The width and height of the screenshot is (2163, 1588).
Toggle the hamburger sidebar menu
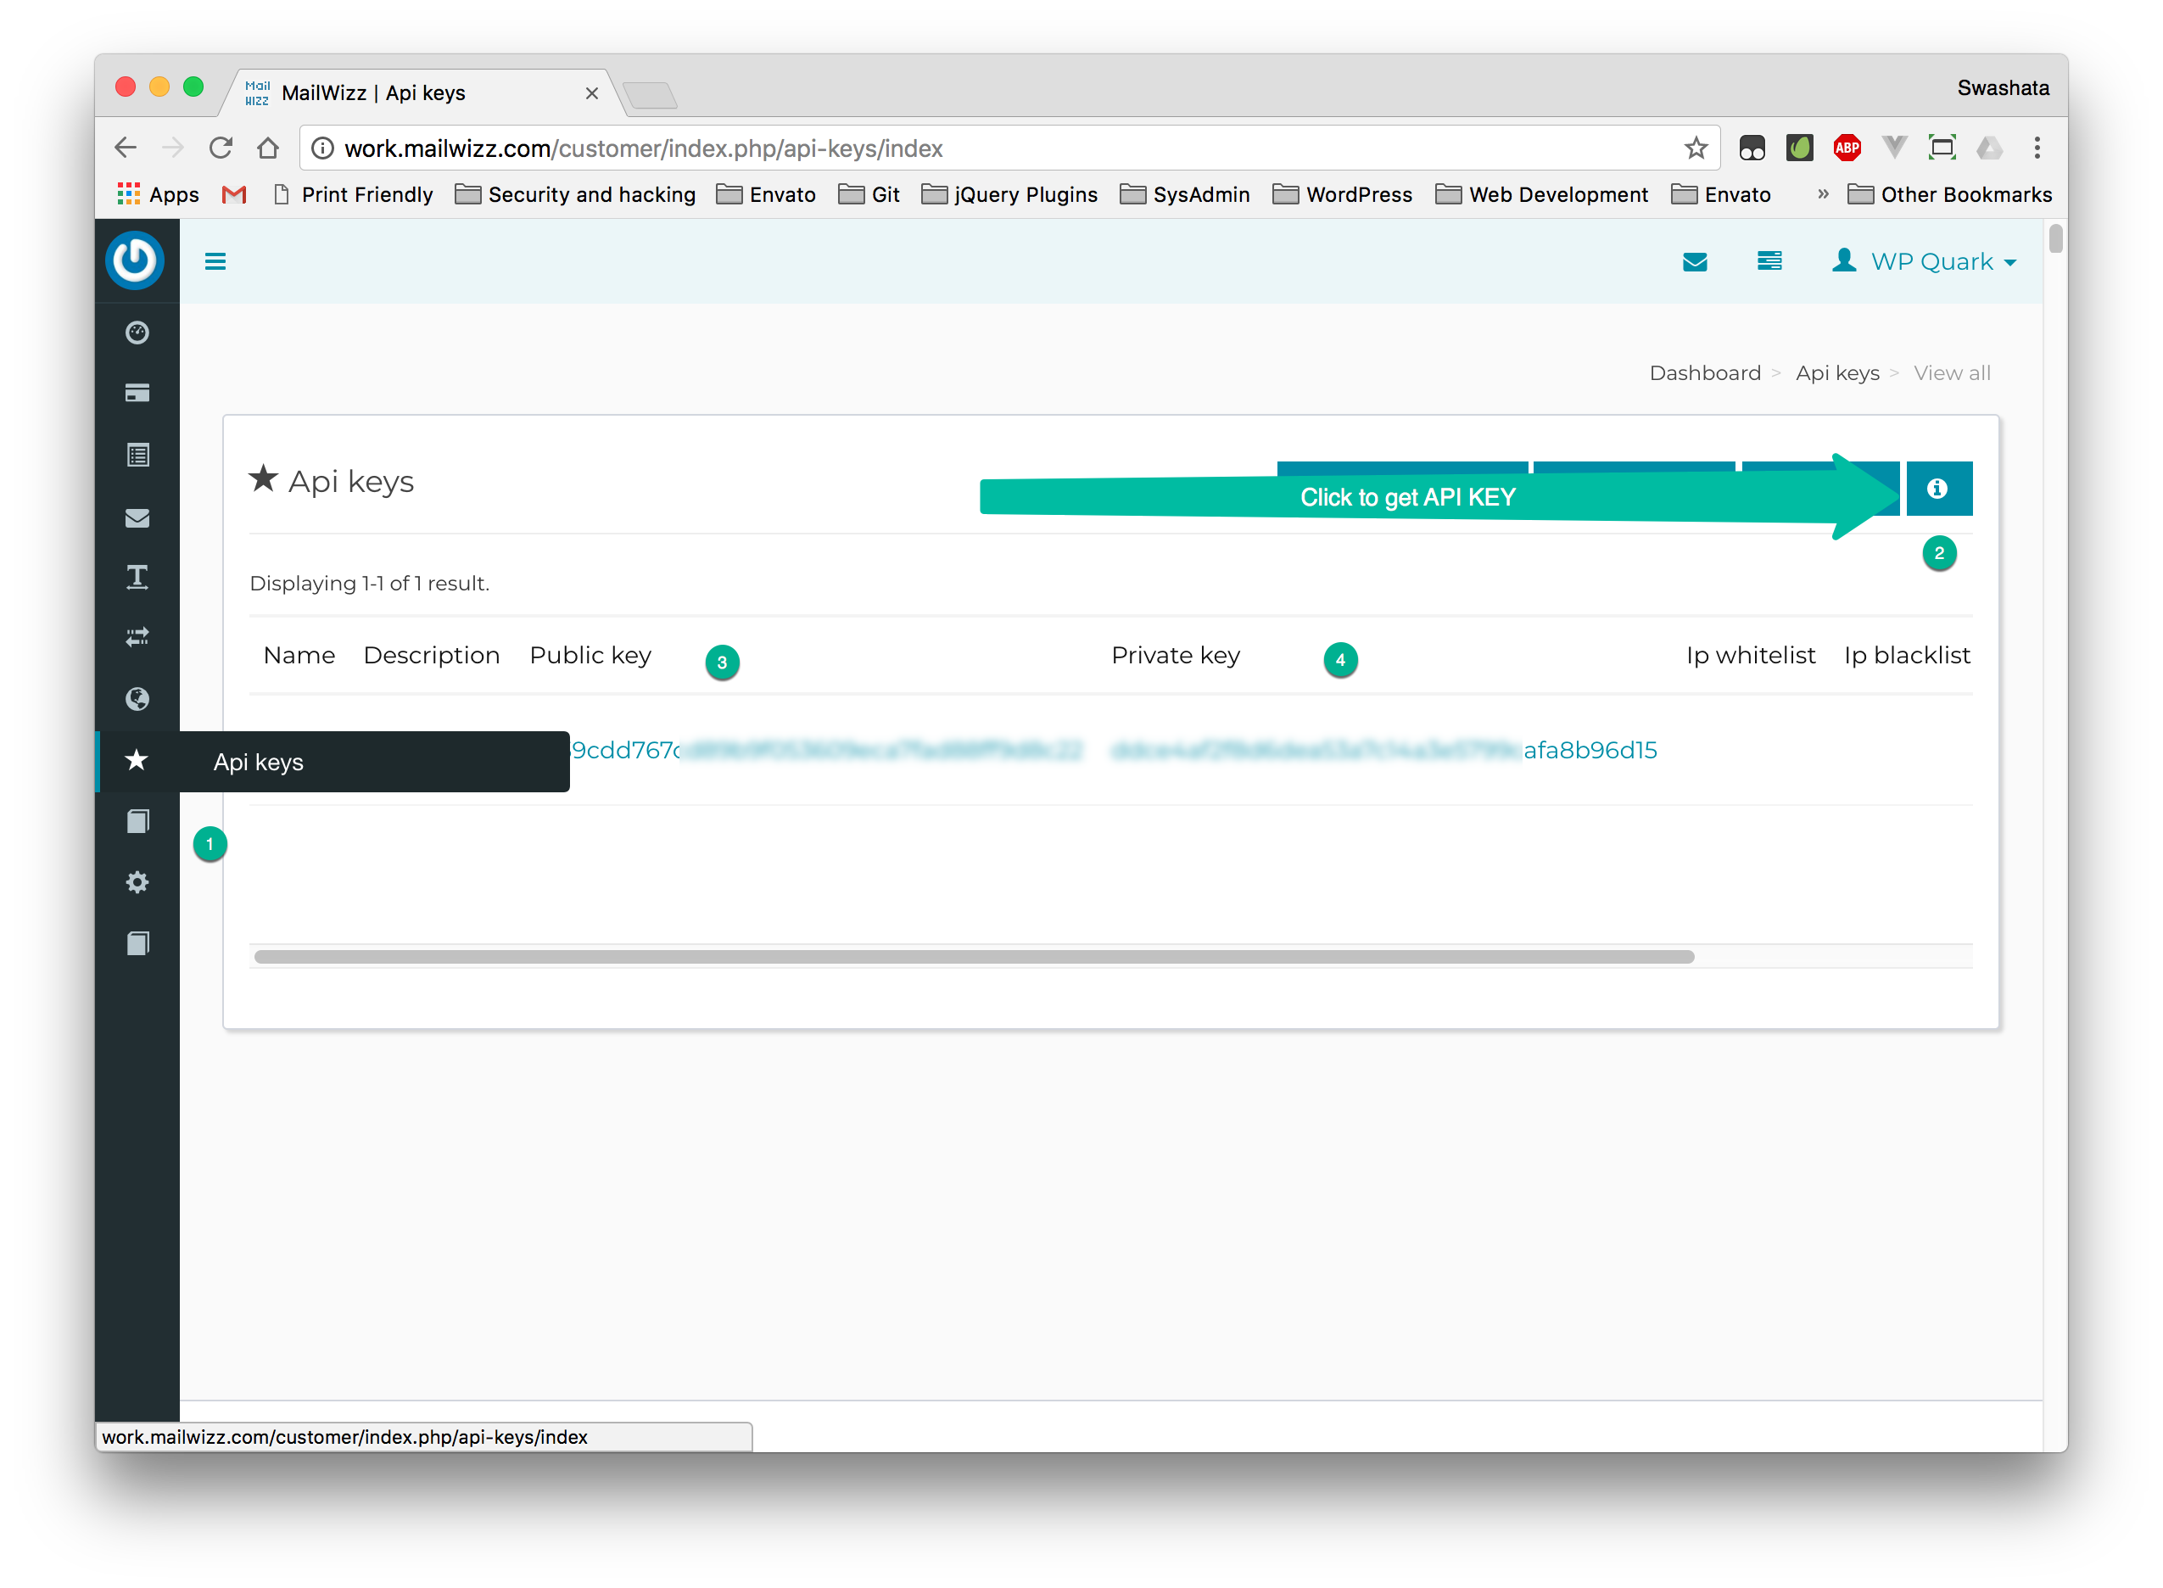coord(215,261)
